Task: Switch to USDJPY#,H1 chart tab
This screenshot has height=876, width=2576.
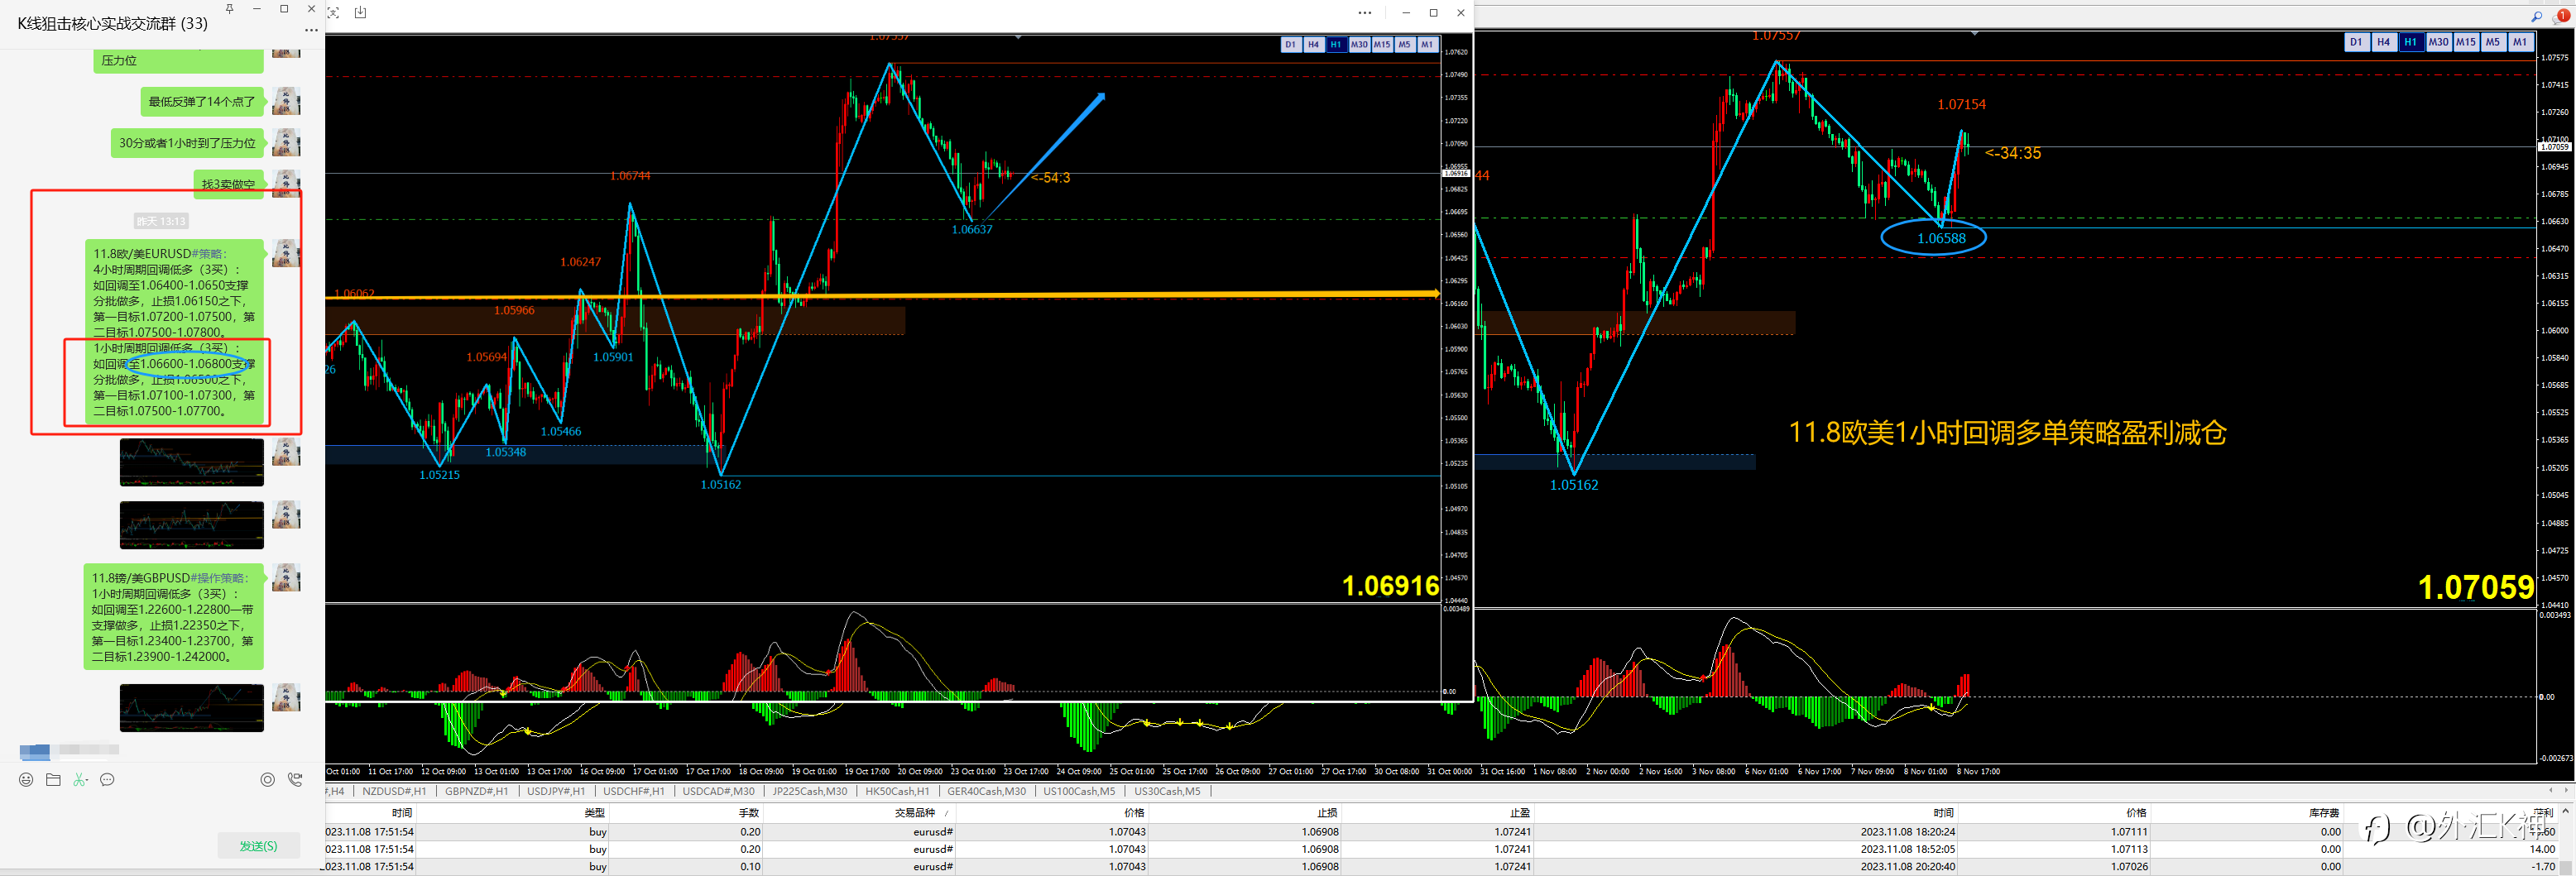Action: tap(556, 791)
